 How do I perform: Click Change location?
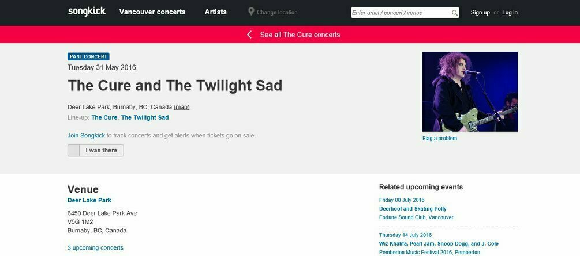pyautogui.click(x=277, y=12)
